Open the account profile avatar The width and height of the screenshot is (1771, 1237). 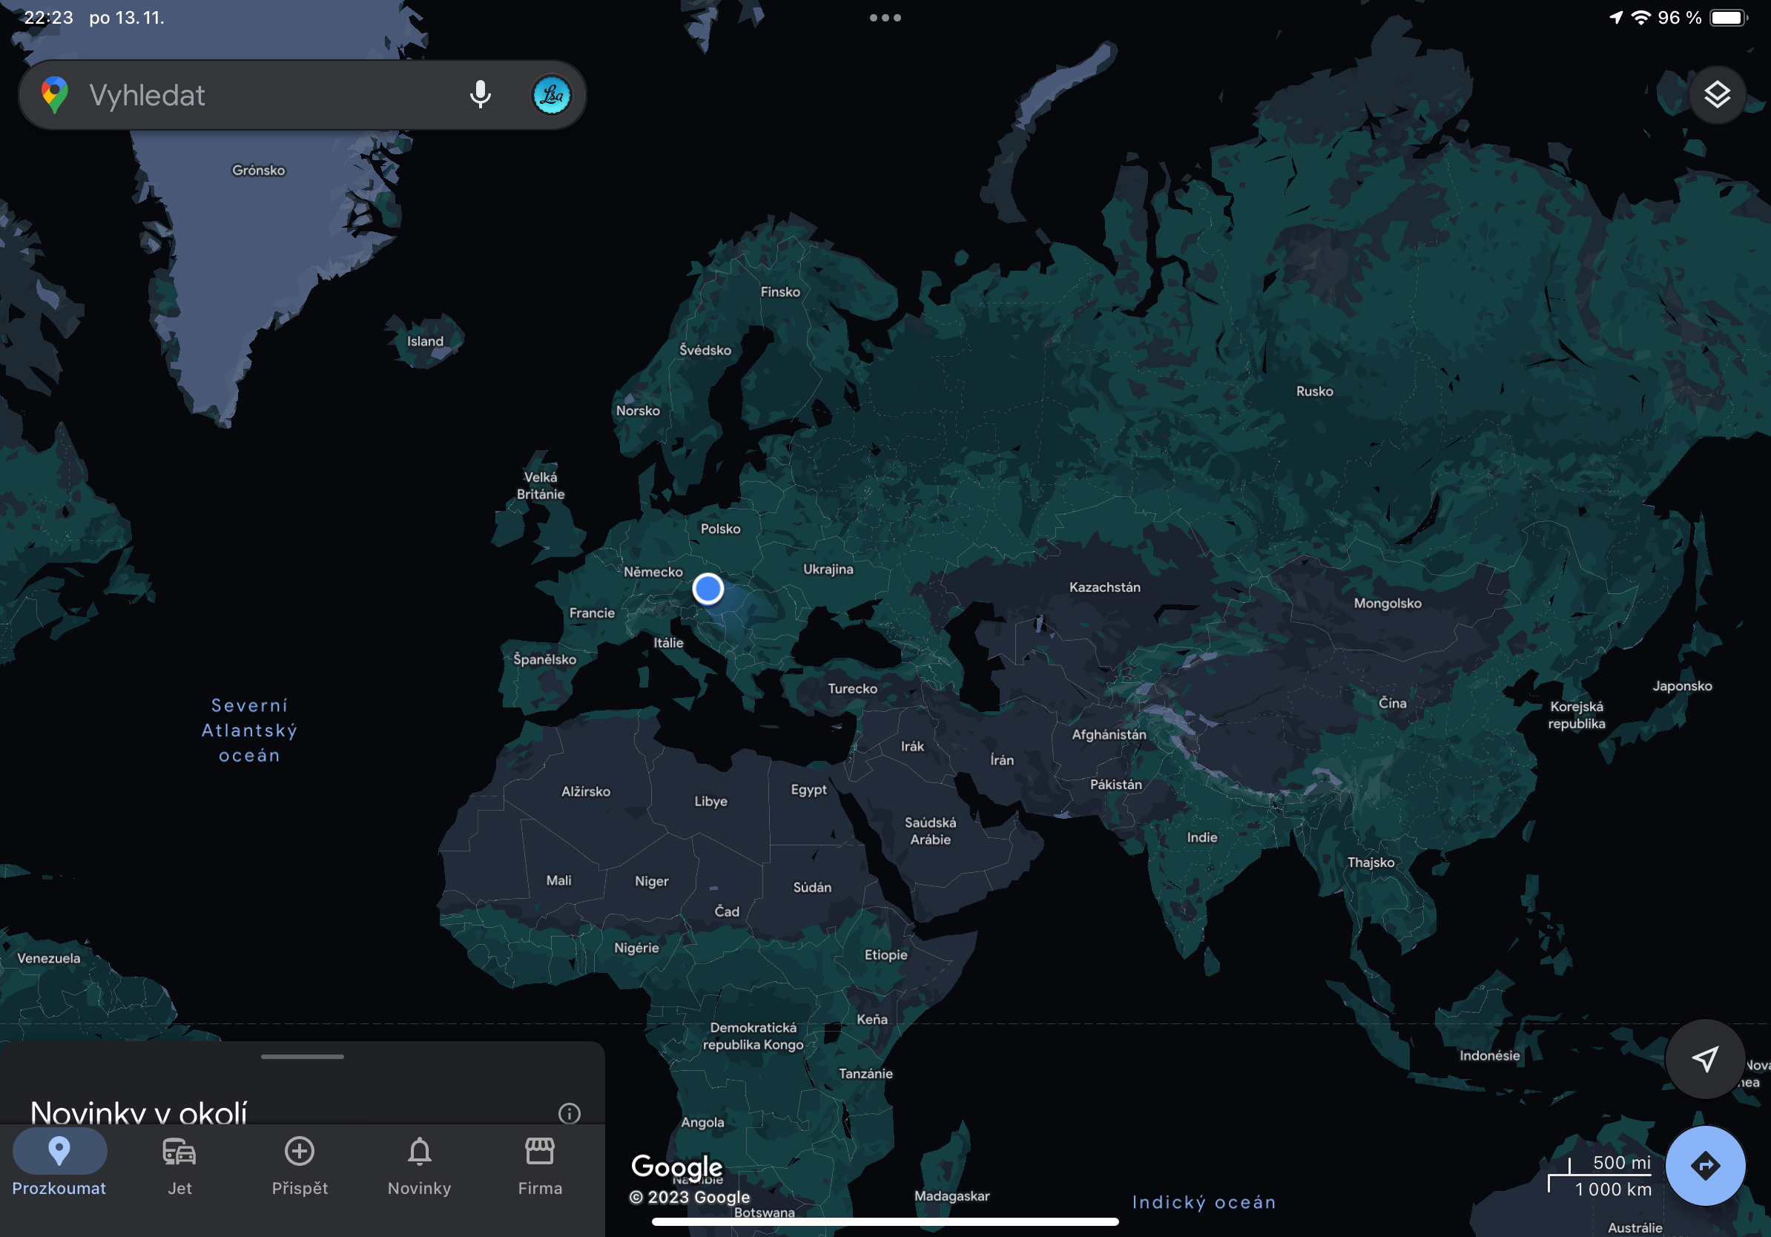coord(551,96)
